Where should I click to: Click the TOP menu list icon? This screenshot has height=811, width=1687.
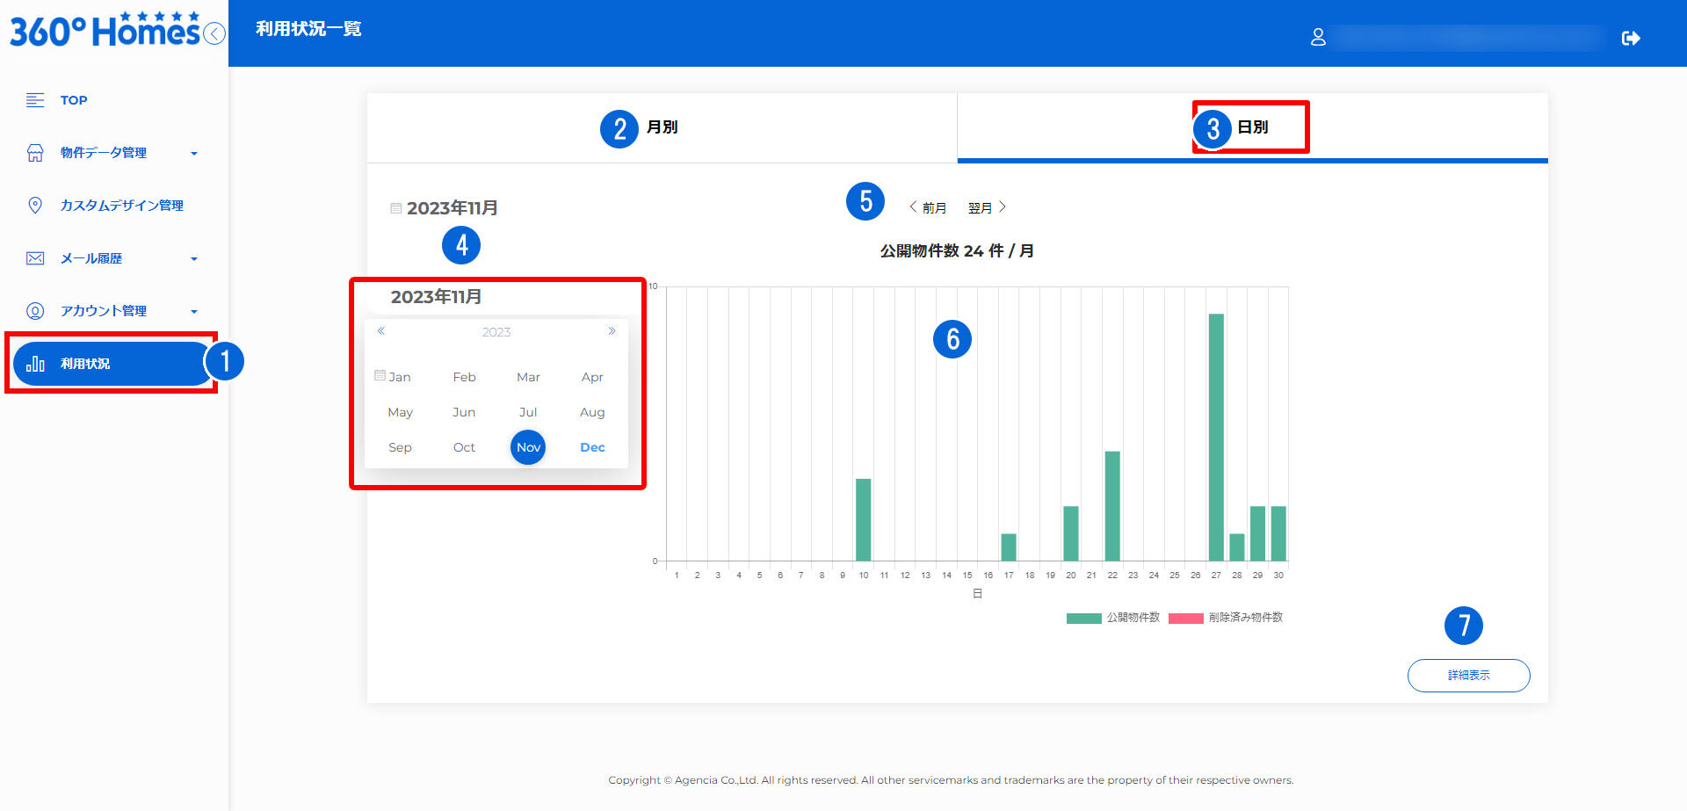coord(35,100)
